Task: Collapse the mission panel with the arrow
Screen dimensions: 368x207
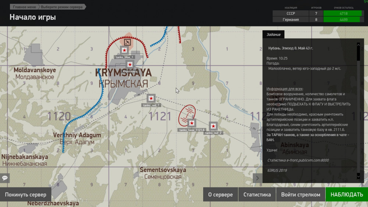Action: [x=258, y=178]
